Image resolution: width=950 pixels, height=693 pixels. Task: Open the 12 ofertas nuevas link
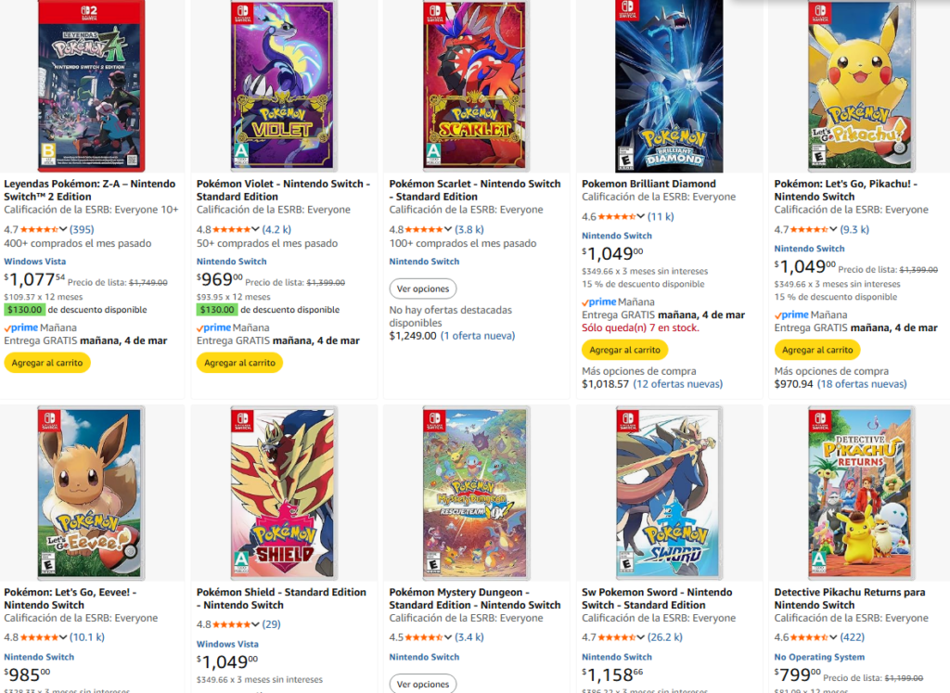677,384
